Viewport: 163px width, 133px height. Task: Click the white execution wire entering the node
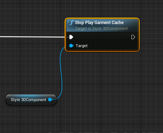pyautogui.click(x=32, y=37)
